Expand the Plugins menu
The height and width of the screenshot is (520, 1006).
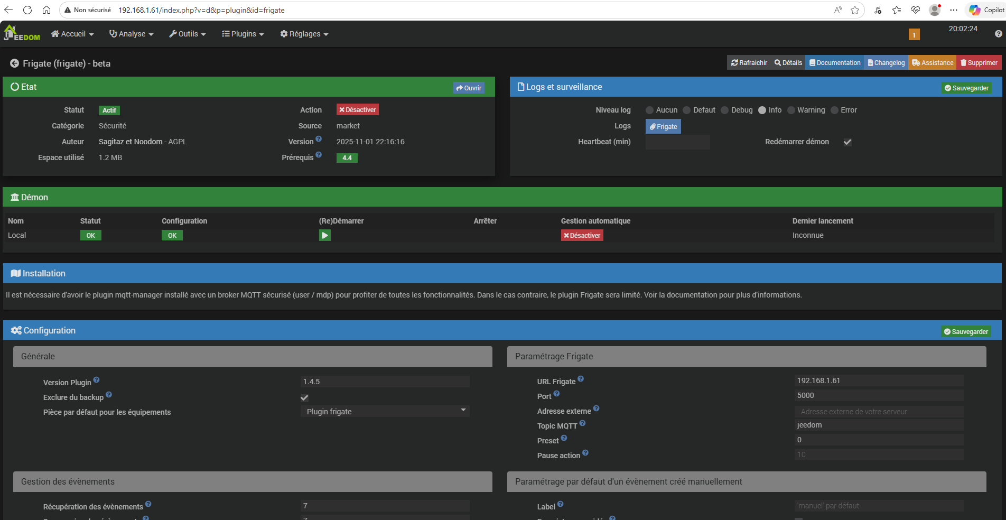click(x=243, y=34)
